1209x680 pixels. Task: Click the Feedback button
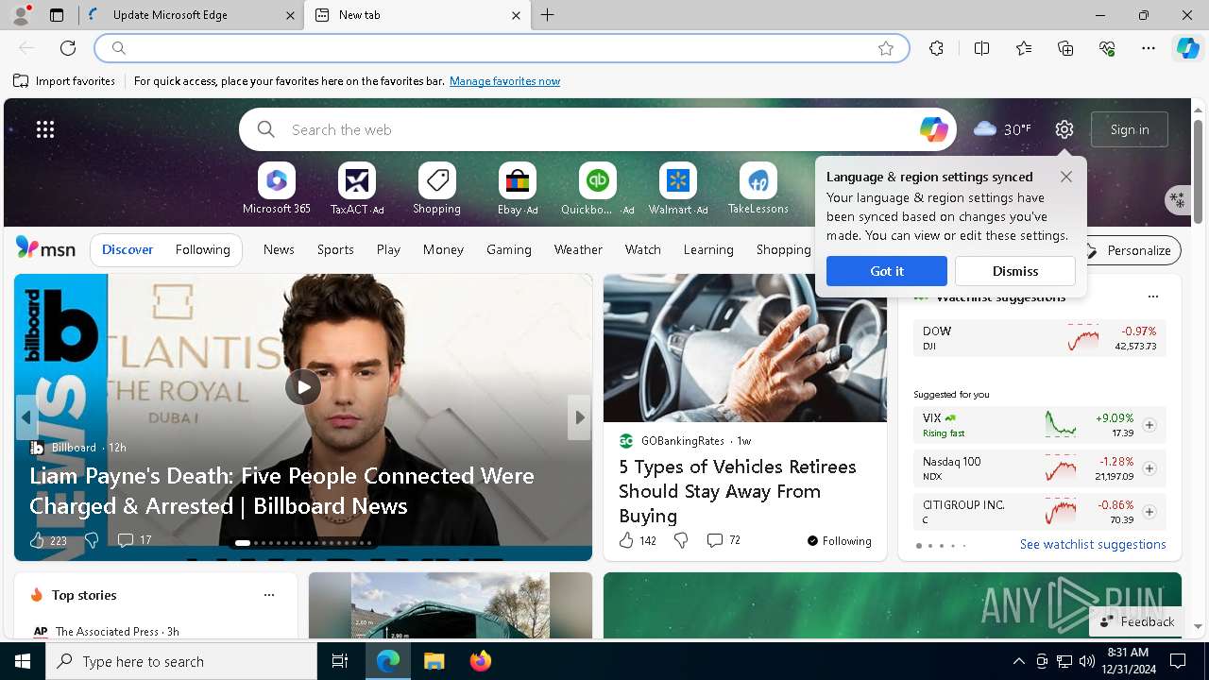[x=1137, y=621]
